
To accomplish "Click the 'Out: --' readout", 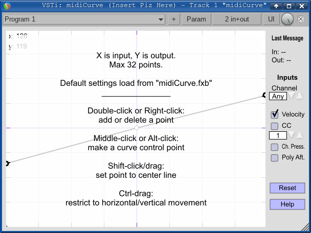I will coord(281,60).
